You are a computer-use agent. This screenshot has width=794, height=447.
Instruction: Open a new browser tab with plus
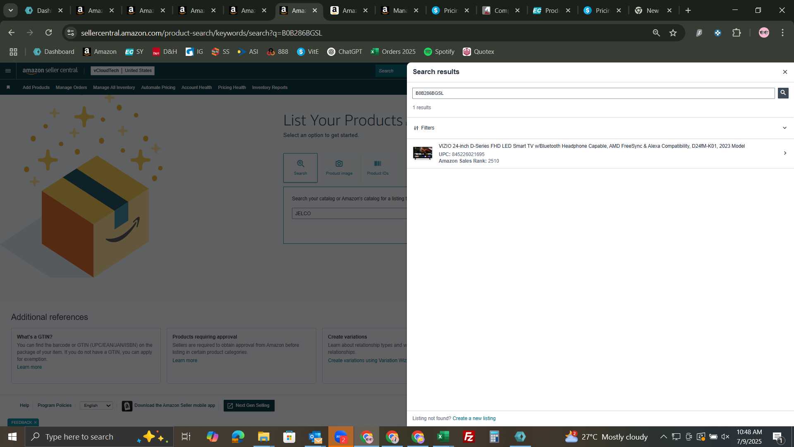[x=688, y=10]
